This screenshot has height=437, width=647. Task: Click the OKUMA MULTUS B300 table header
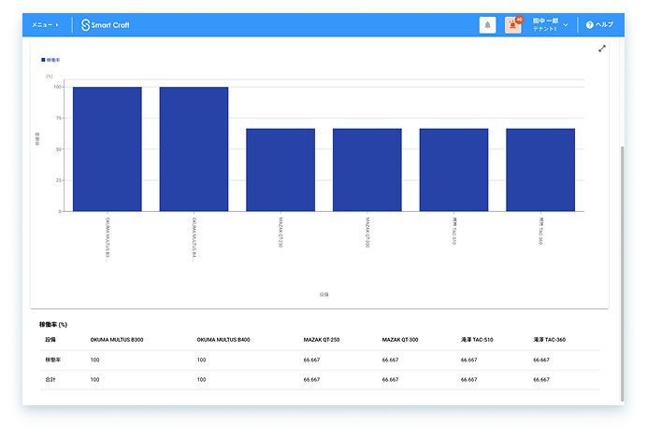117,340
